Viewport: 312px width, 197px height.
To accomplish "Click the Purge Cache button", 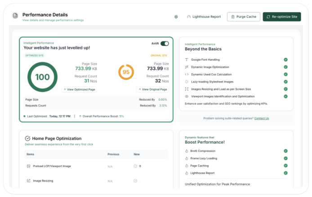I will tap(244, 17).
